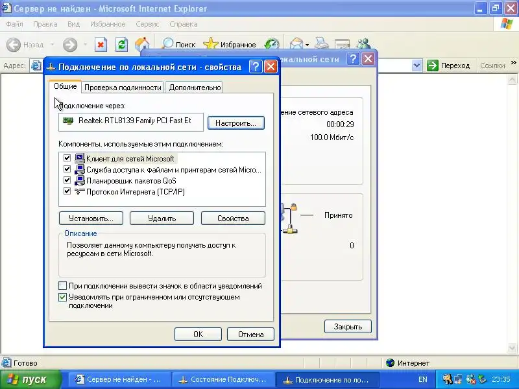The width and height of the screenshot is (519, 389).
Task: Uncheck Клиент для сетей Microsoft checkbox
Action: point(67,158)
